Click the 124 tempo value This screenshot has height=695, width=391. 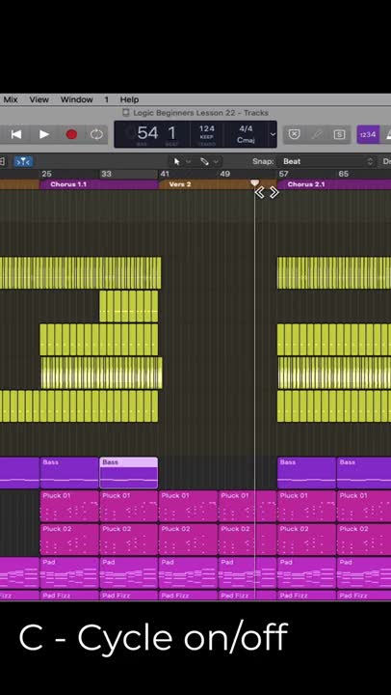point(206,128)
